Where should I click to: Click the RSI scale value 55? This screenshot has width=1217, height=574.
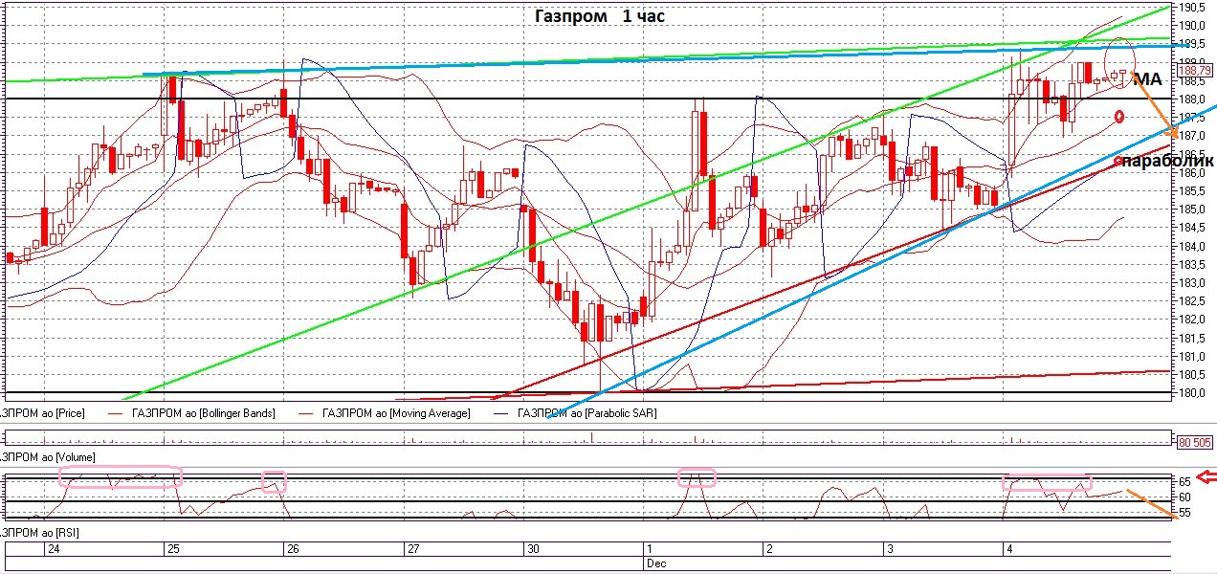tap(1185, 514)
